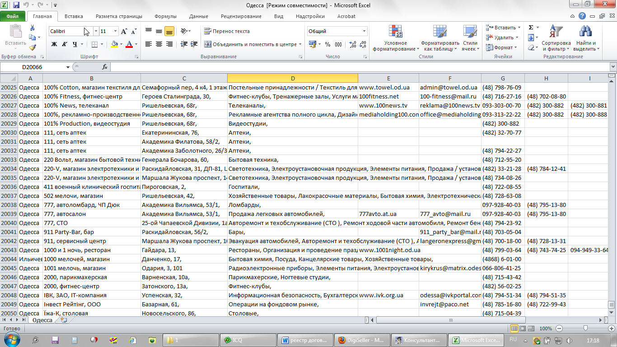The image size is (617, 347).
Task: Expand fill color dropdown arrow
Action: click(x=122, y=44)
